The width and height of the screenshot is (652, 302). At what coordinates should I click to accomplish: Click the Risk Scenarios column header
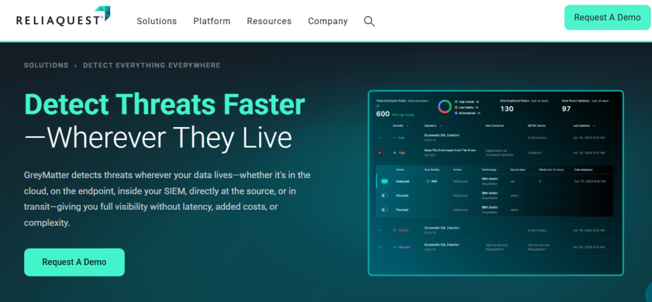pyautogui.click(x=495, y=125)
